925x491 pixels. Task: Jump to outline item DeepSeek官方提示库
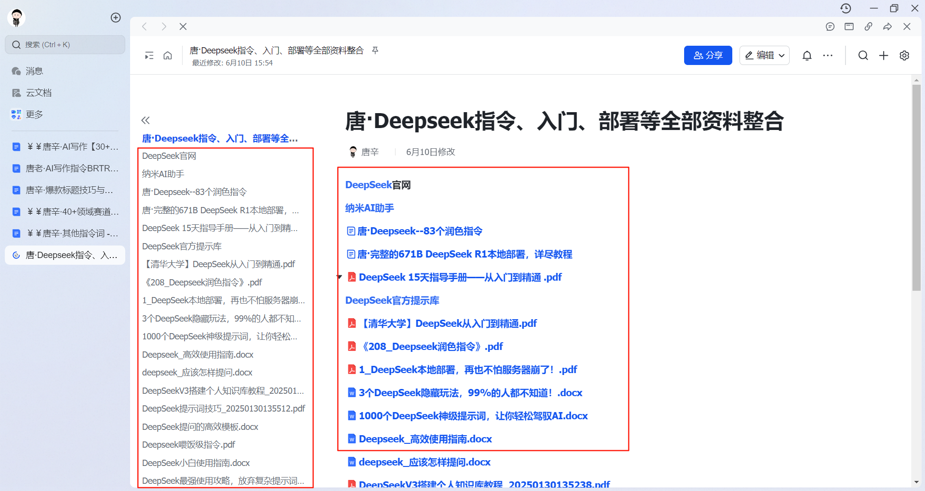pyautogui.click(x=182, y=246)
